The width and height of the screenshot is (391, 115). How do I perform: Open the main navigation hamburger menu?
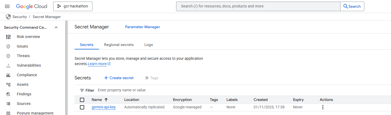tap(7, 6)
